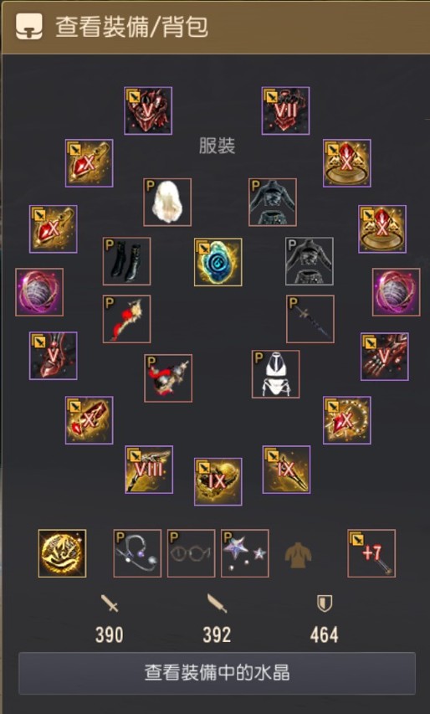This screenshot has width=430, height=714.
Task: Click the golden sub-weapon marked IX in the bottom middle
Action: click(x=218, y=482)
